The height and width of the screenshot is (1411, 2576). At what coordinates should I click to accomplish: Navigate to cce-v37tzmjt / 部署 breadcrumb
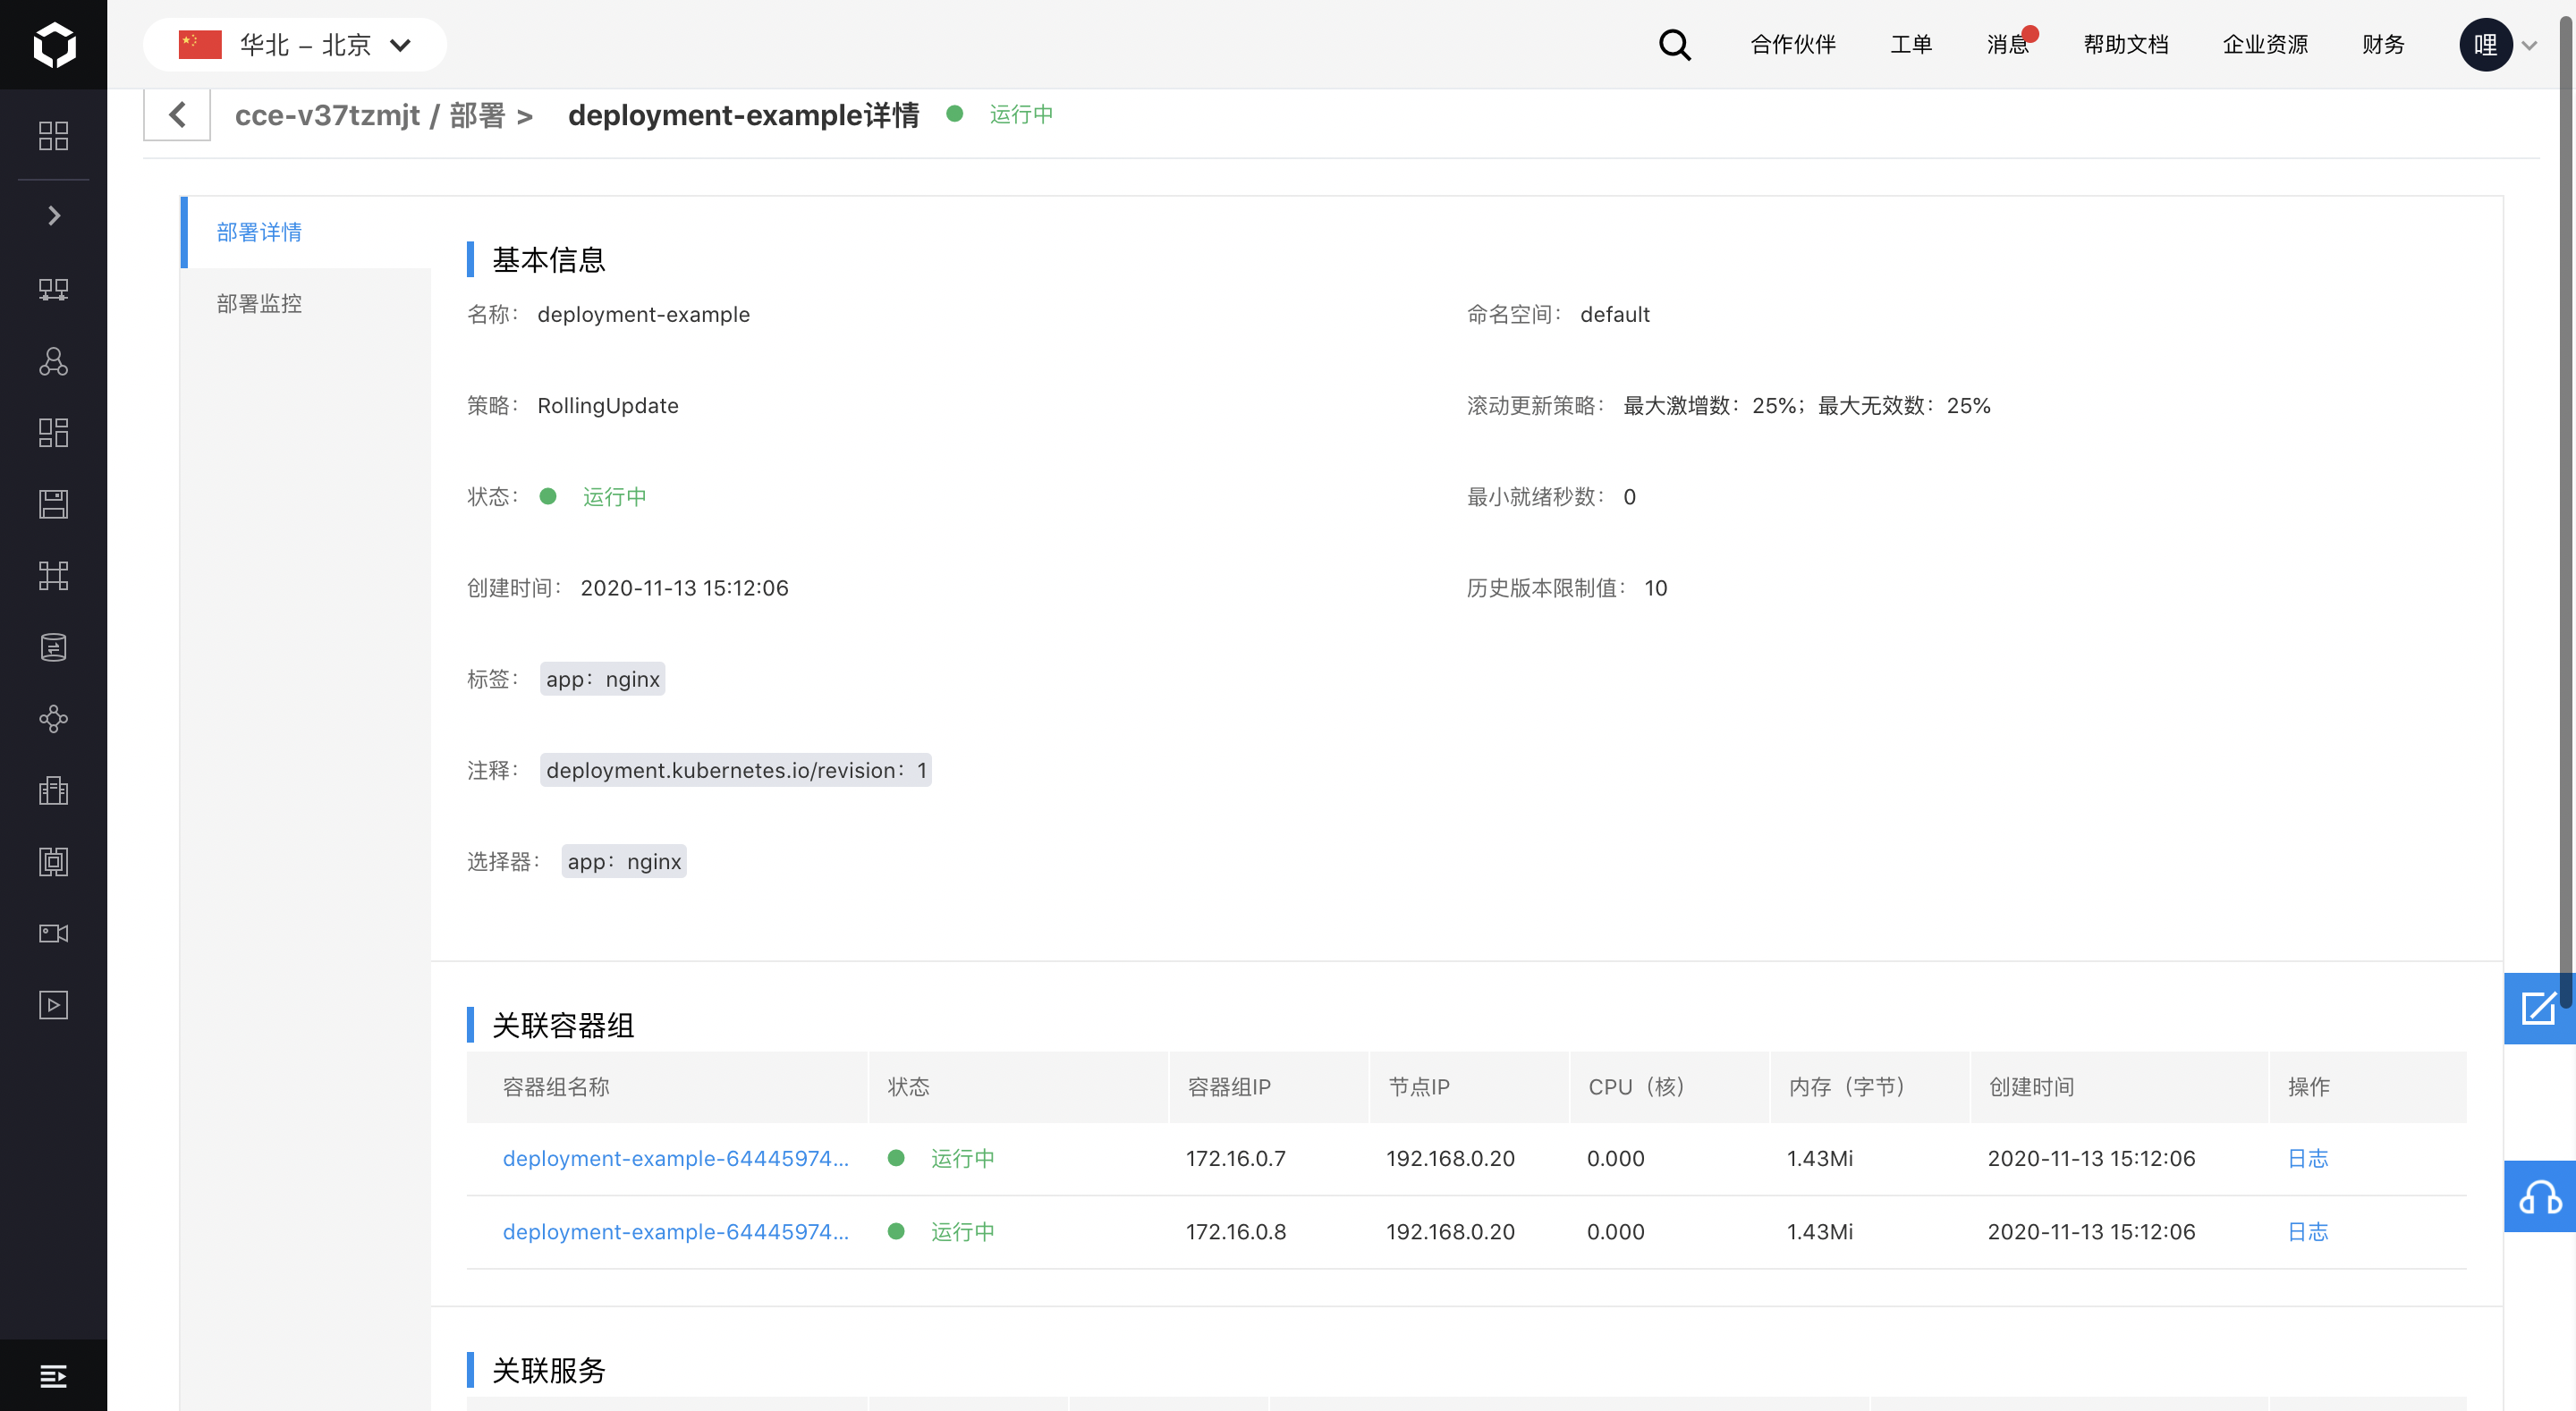[370, 116]
